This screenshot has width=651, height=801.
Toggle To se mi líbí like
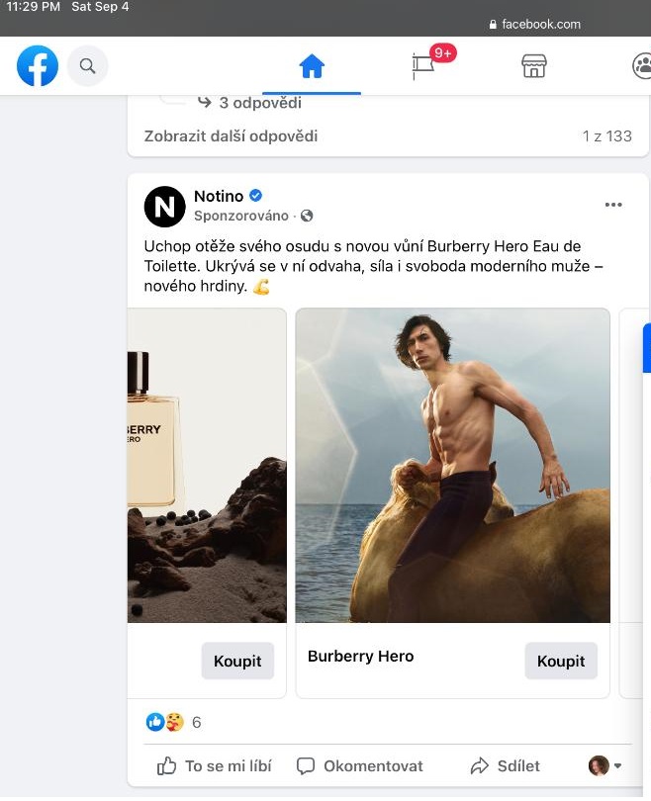[215, 765]
